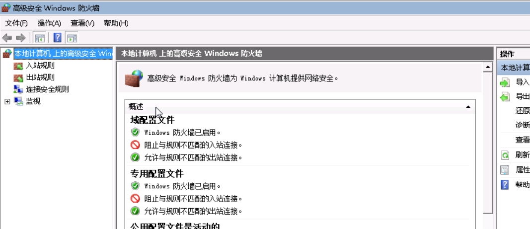
Task: Click the large firewall globe icon in content pane
Action: [134, 78]
